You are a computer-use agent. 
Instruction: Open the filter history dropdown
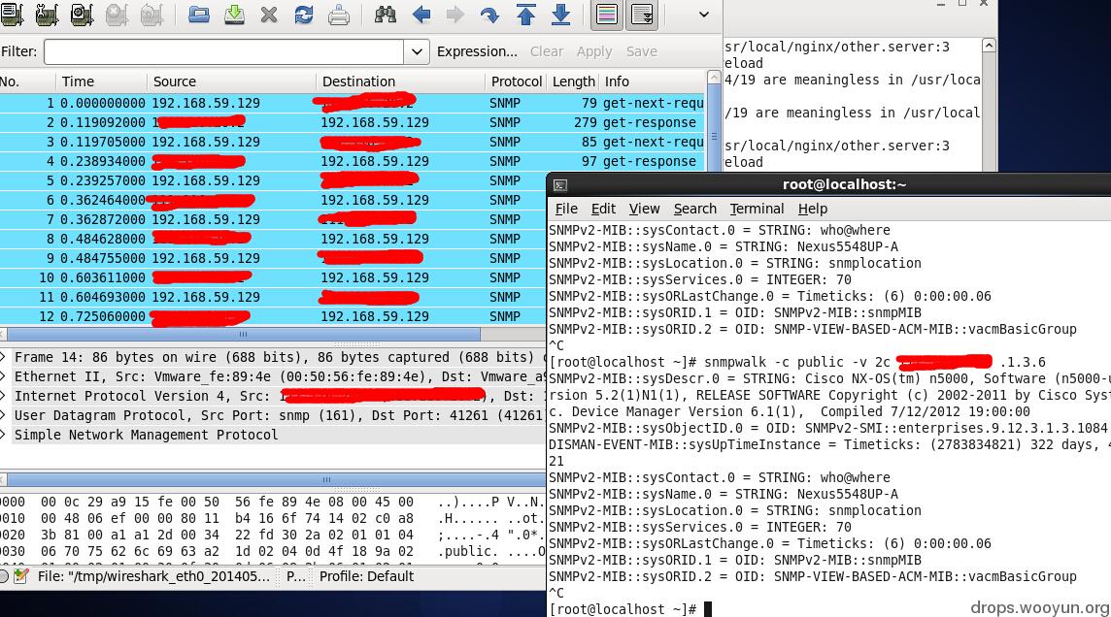point(417,51)
